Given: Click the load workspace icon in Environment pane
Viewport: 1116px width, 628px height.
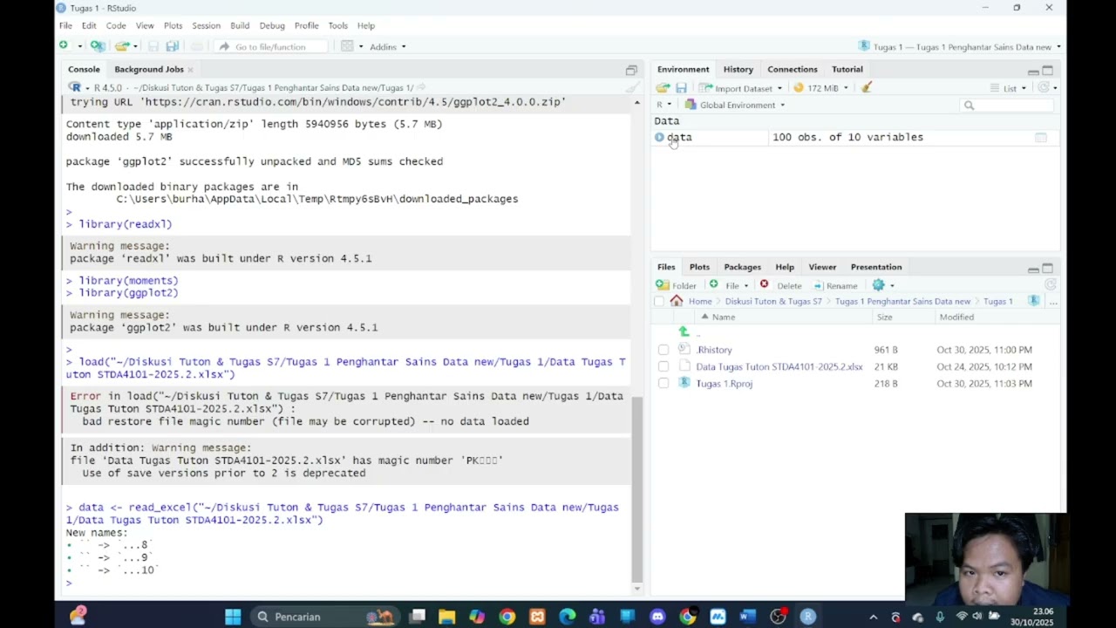Looking at the screenshot, I should point(663,88).
